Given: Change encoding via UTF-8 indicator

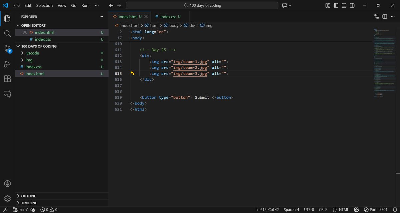Looking at the screenshot, I should 309,210.
